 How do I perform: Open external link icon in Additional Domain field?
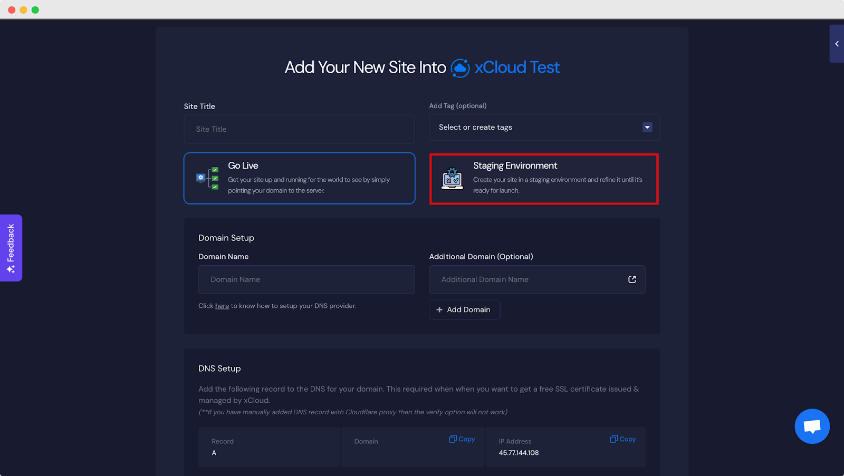point(632,279)
